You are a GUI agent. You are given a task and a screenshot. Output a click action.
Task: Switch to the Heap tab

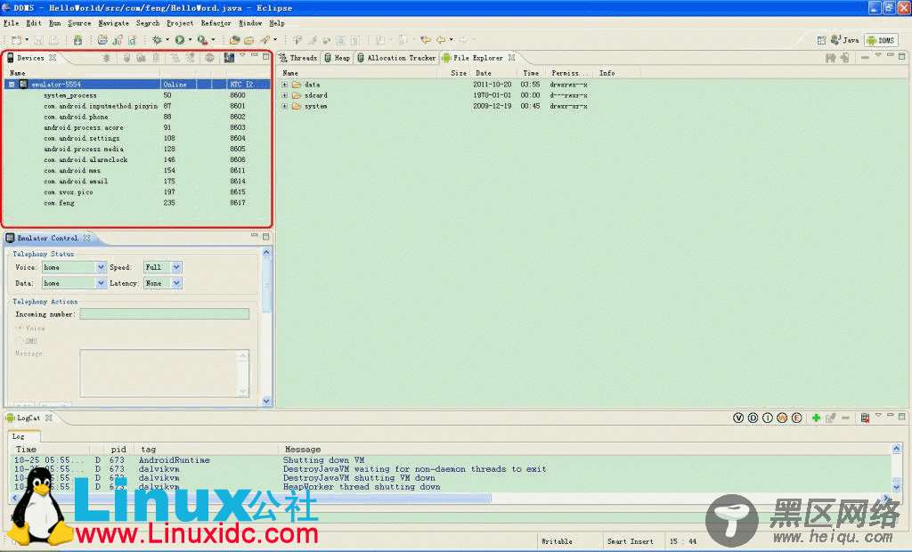[338, 58]
